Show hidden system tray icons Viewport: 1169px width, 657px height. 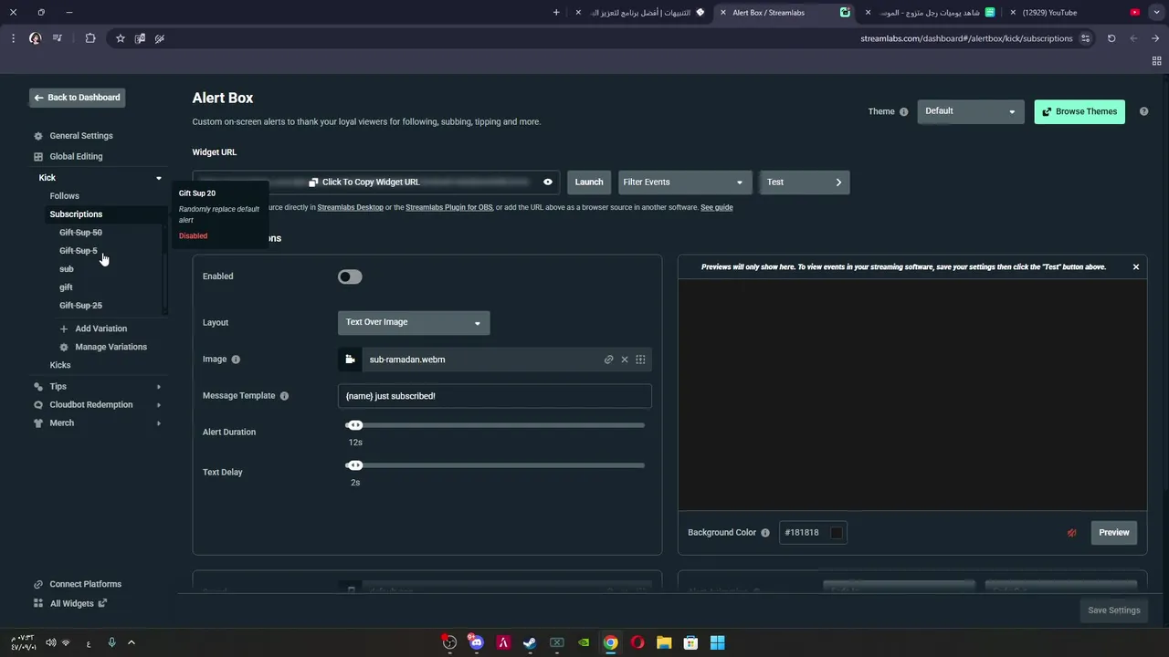132,642
